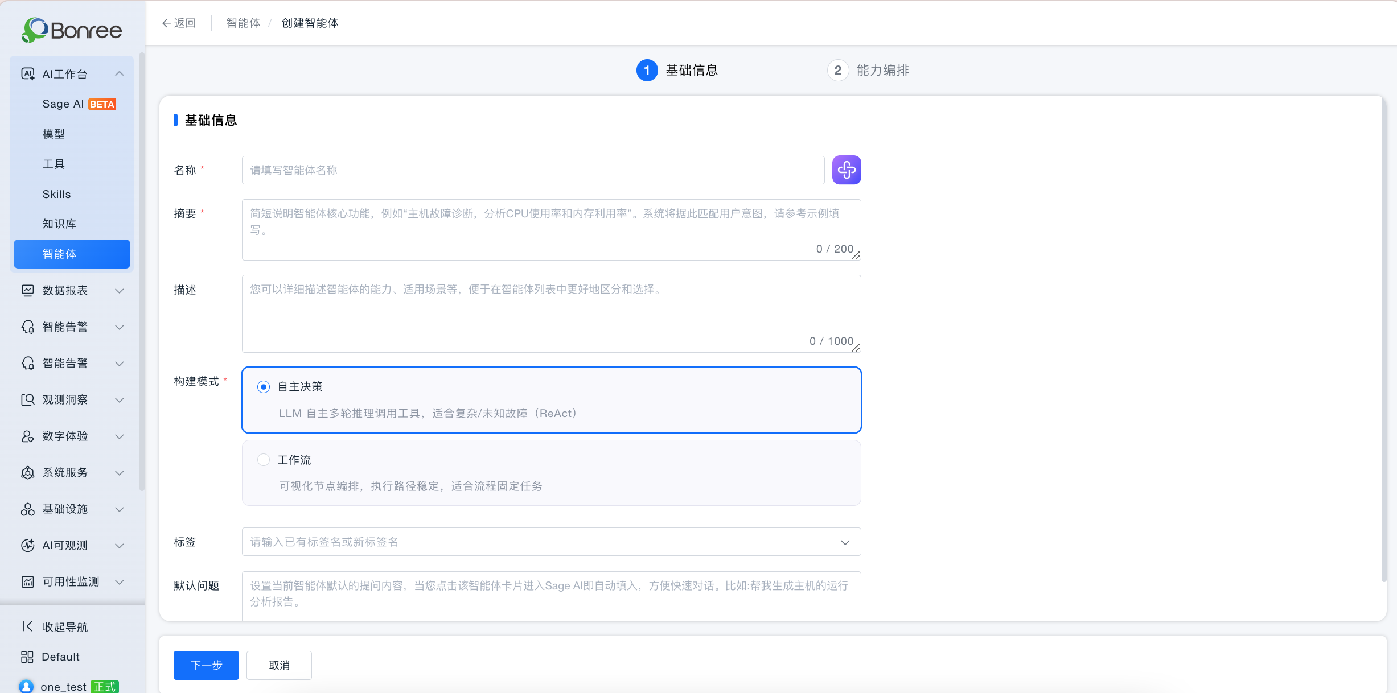1397x693 pixels.
Task: Click the 返回 back arrow
Action: point(166,23)
